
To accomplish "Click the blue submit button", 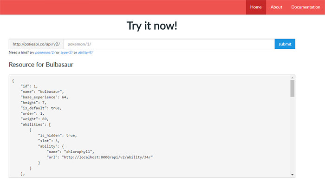I will [285, 44].
